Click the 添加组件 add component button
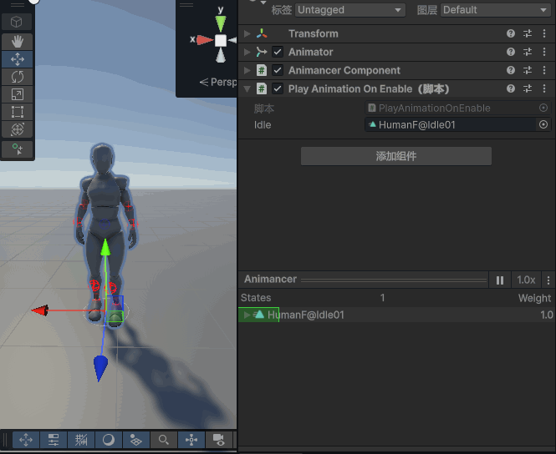Viewport: 556px width, 454px height. tap(396, 156)
